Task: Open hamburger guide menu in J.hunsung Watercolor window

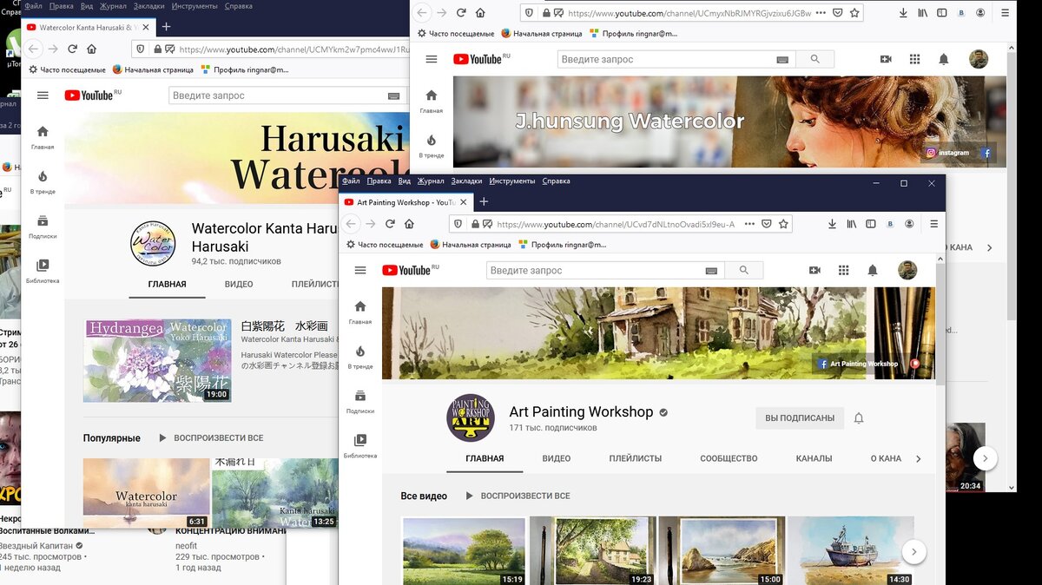Action: [x=432, y=59]
